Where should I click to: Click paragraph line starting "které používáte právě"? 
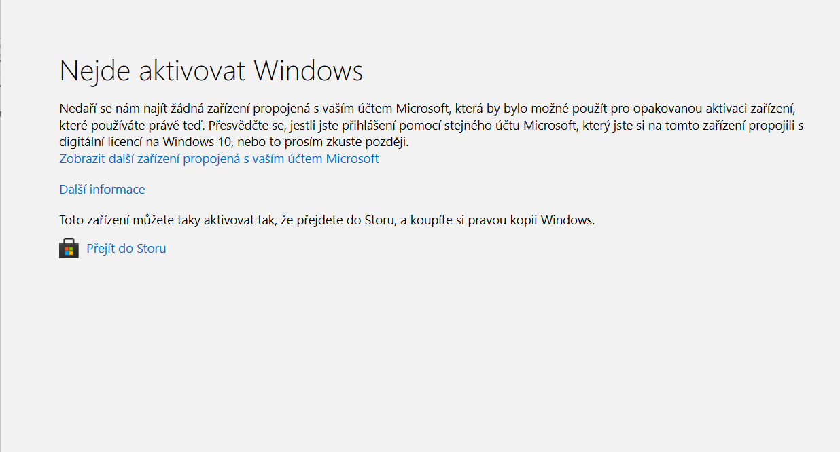pos(432,126)
